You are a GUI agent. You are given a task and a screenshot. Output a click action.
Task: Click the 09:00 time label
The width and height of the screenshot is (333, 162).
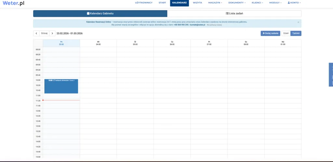click(38, 65)
